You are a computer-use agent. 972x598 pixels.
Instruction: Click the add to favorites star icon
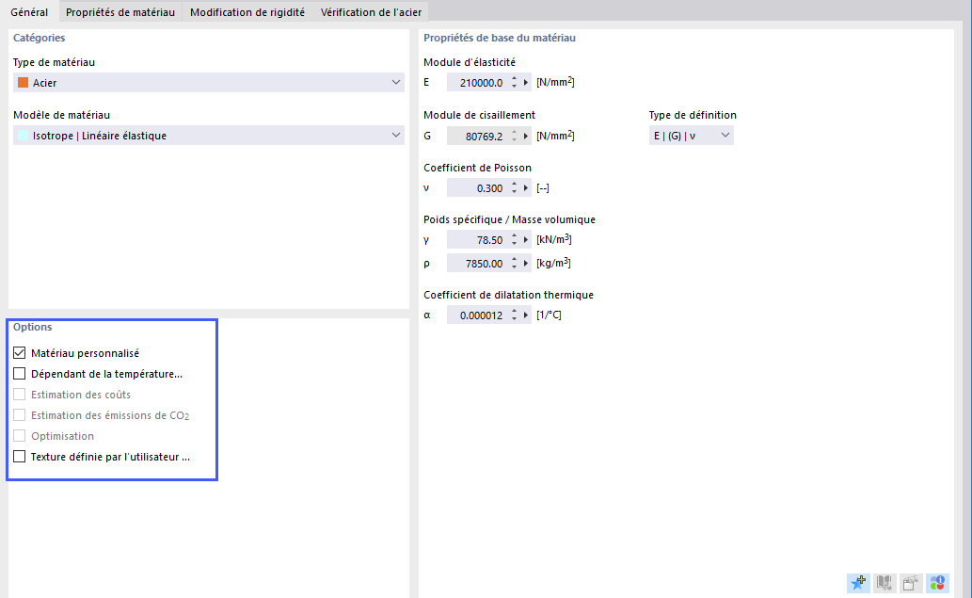point(857,583)
